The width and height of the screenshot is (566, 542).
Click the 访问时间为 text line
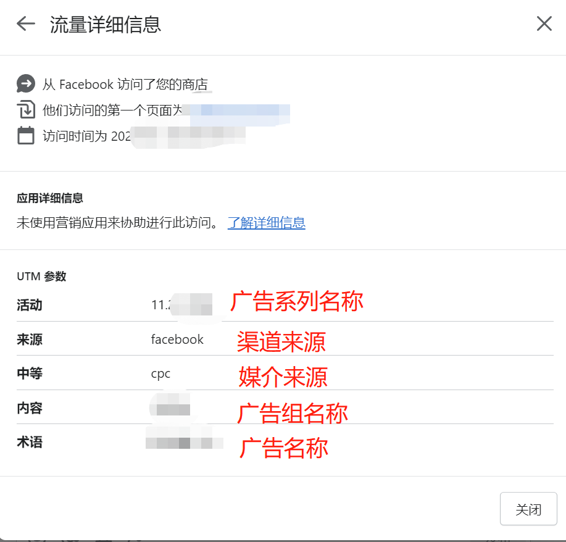(x=86, y=136)
